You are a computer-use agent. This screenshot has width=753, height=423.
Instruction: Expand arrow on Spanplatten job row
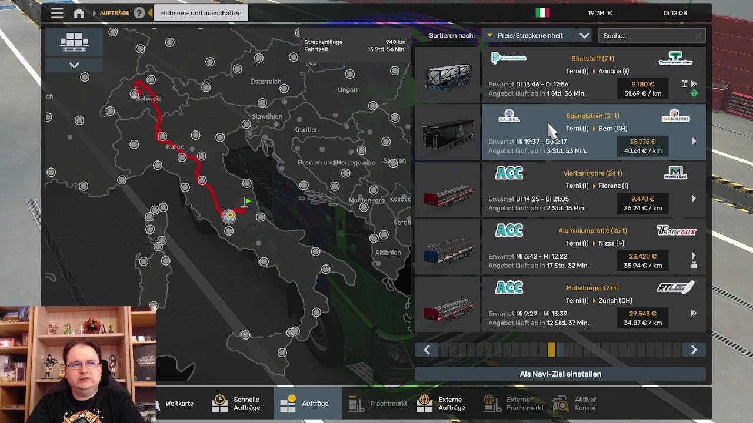pyautogui.click(x=694, y=141)
